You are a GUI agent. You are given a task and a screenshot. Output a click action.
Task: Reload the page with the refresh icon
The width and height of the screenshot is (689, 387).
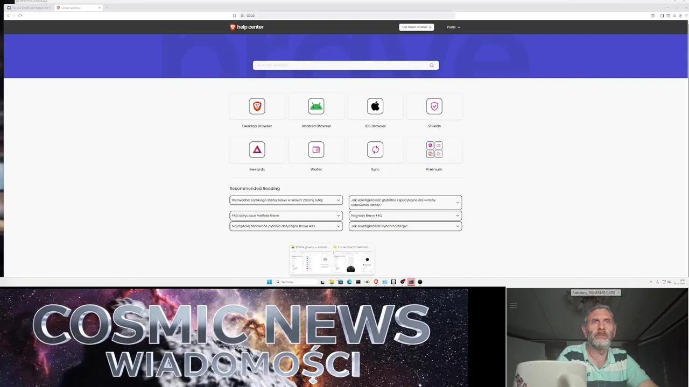[20, 16]
